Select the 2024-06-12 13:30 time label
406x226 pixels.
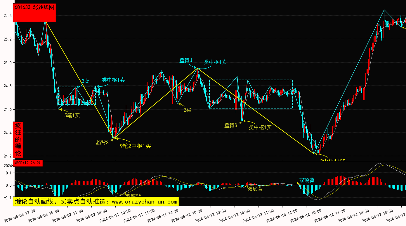(210, 216)
